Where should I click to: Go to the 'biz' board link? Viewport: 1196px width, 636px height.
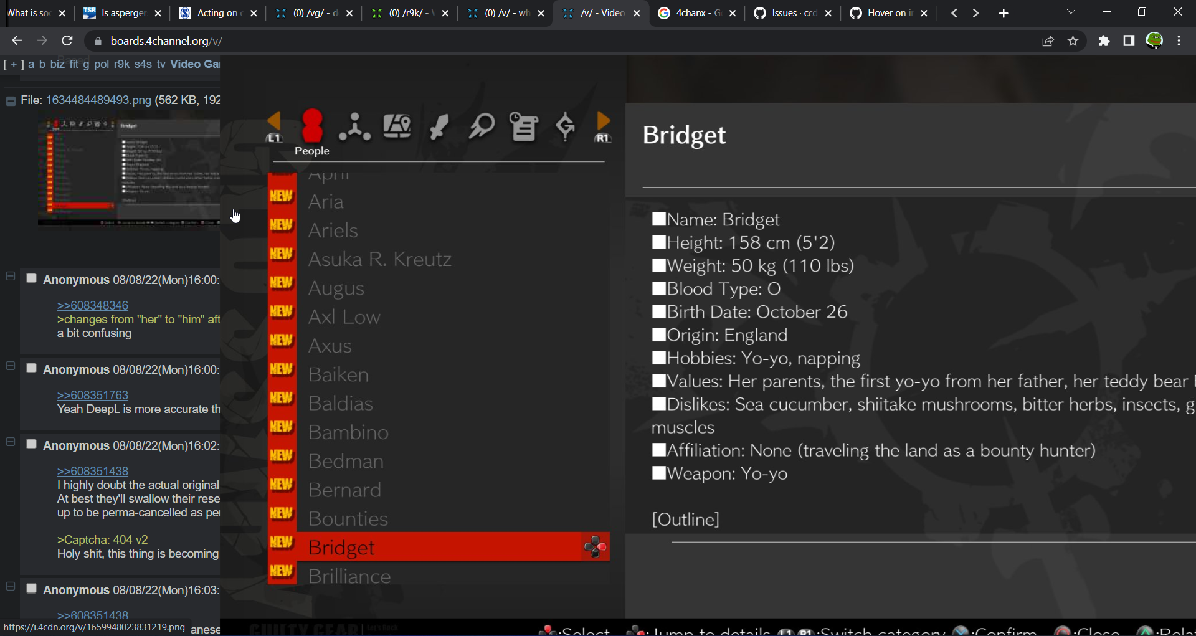(x=57, y=64)
